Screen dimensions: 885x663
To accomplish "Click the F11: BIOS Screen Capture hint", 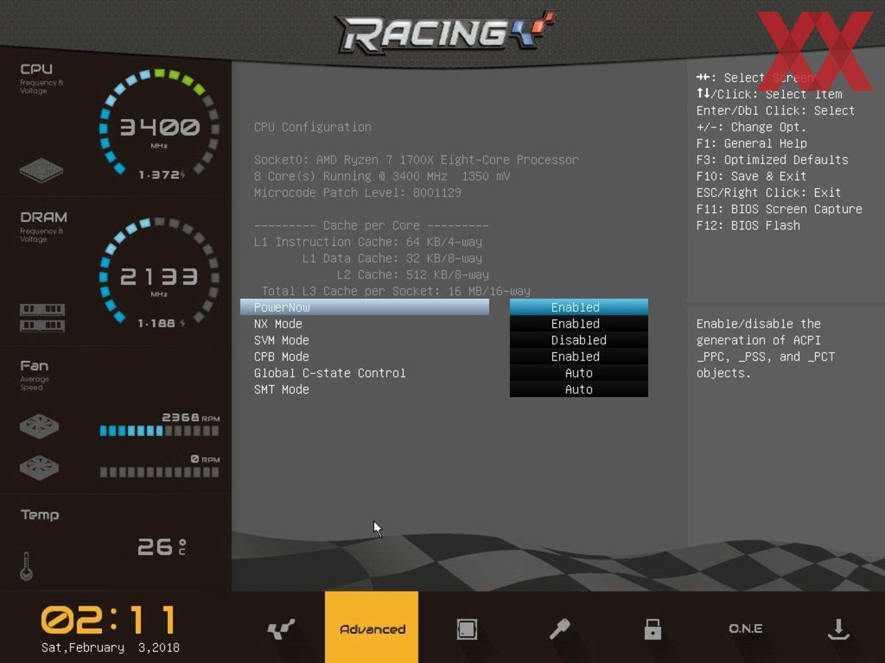I will pos(779,209).
